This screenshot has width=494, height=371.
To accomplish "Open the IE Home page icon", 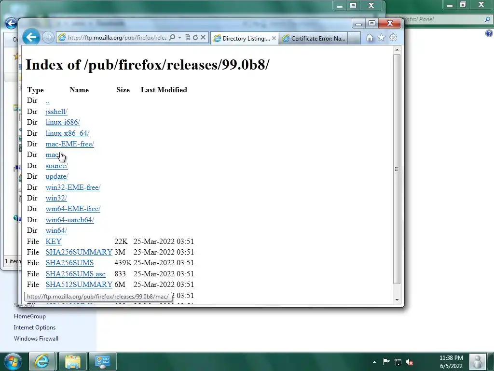I will (x=370, y=38).
